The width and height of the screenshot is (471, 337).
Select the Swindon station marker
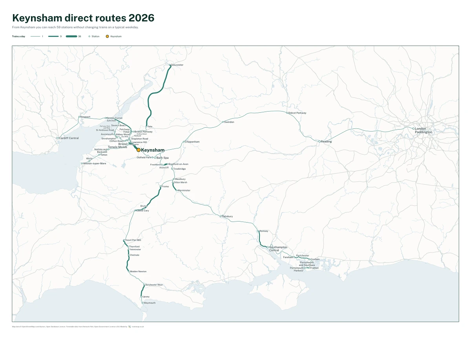click(x=223, y=122)
